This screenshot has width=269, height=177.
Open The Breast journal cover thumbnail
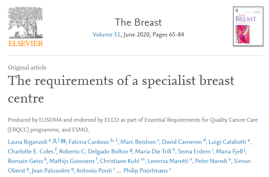248,26
